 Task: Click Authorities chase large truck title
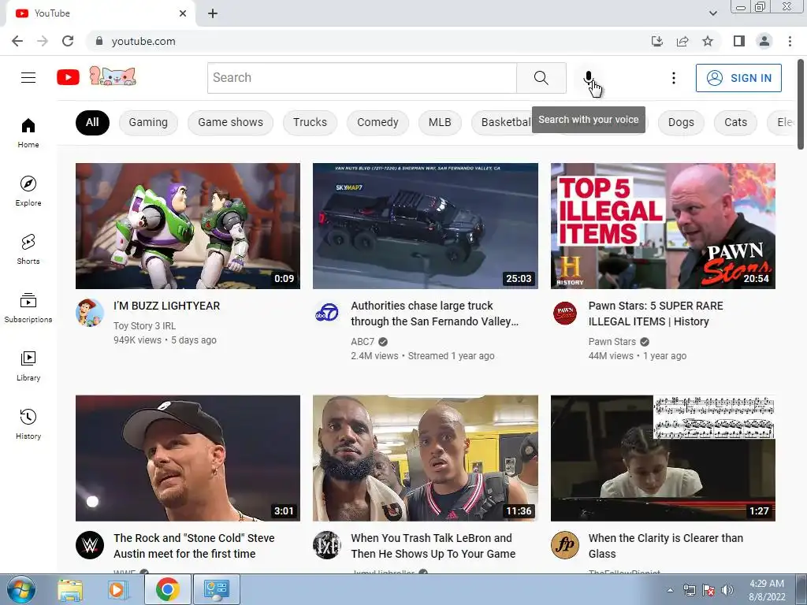(x=434, y=314)
